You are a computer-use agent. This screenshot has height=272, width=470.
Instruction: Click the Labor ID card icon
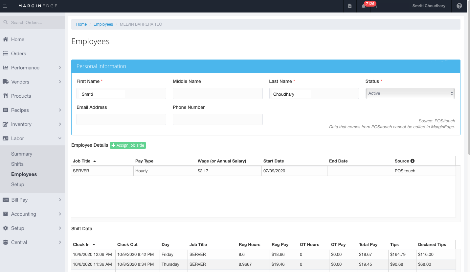[x=6, y=138]
